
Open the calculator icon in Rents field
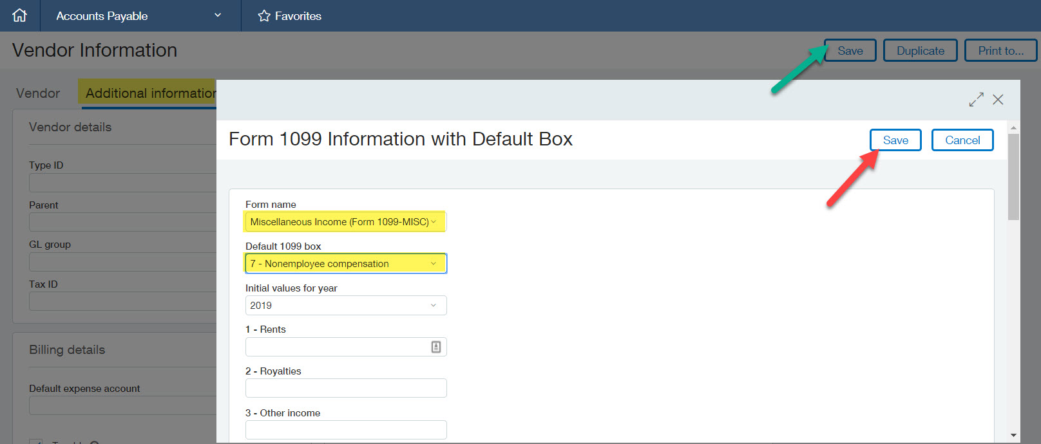point(436,347)
